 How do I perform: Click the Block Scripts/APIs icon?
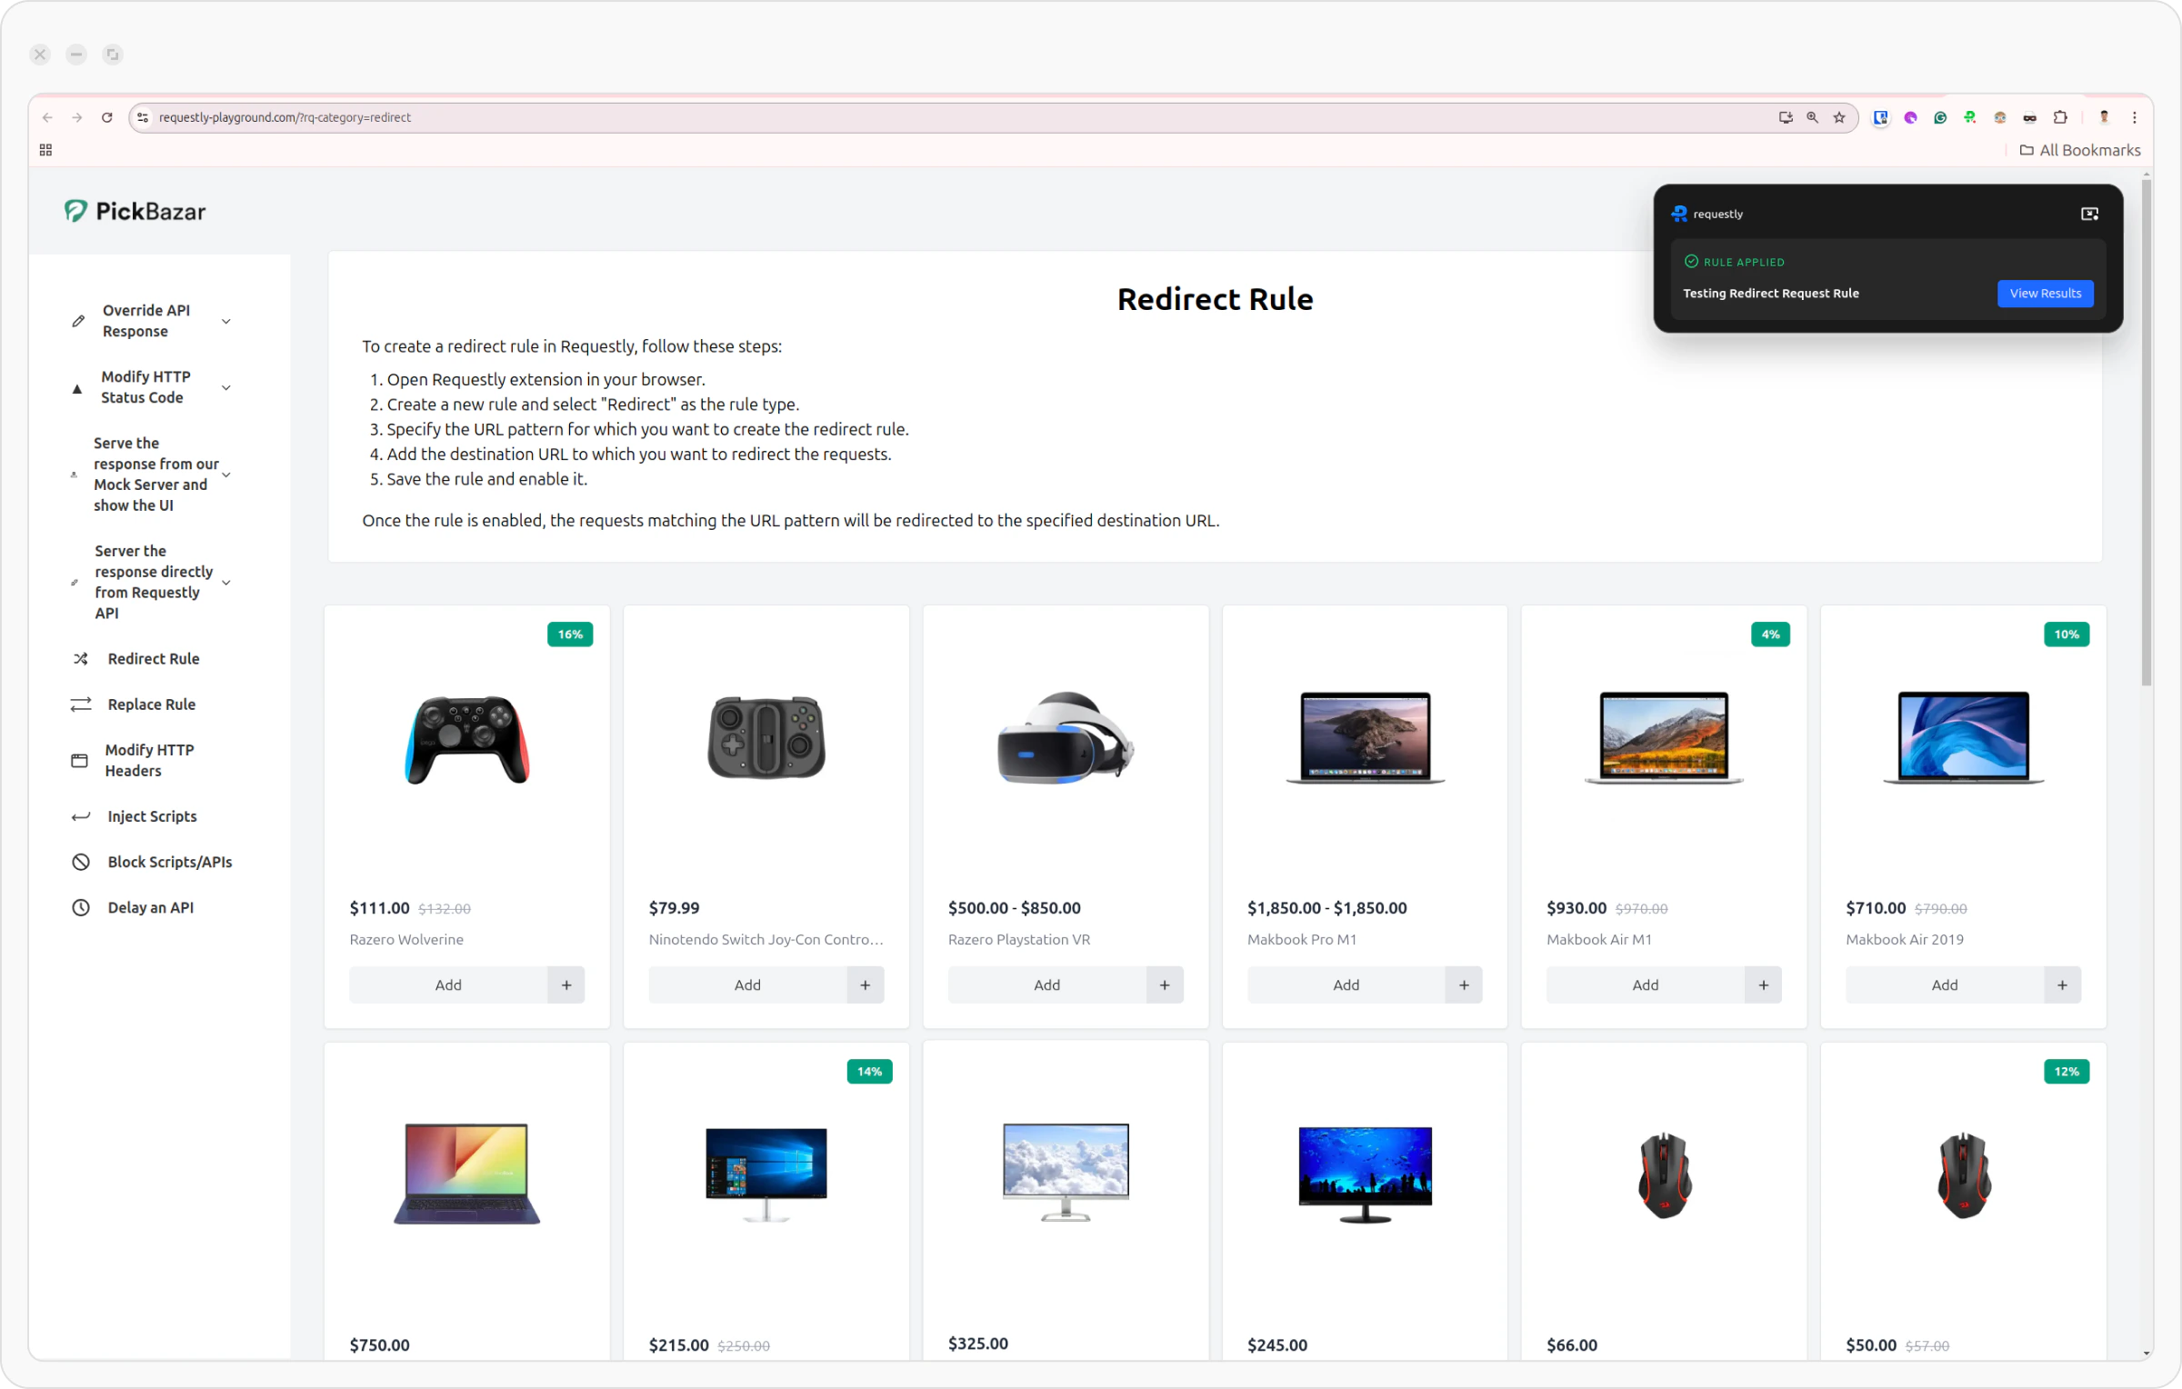point(81,862)
